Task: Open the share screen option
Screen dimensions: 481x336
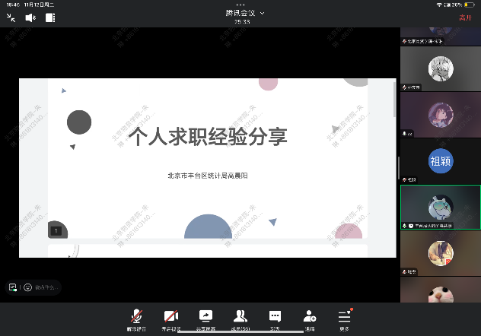Action: pyautogui.click(x=205, y=318)
